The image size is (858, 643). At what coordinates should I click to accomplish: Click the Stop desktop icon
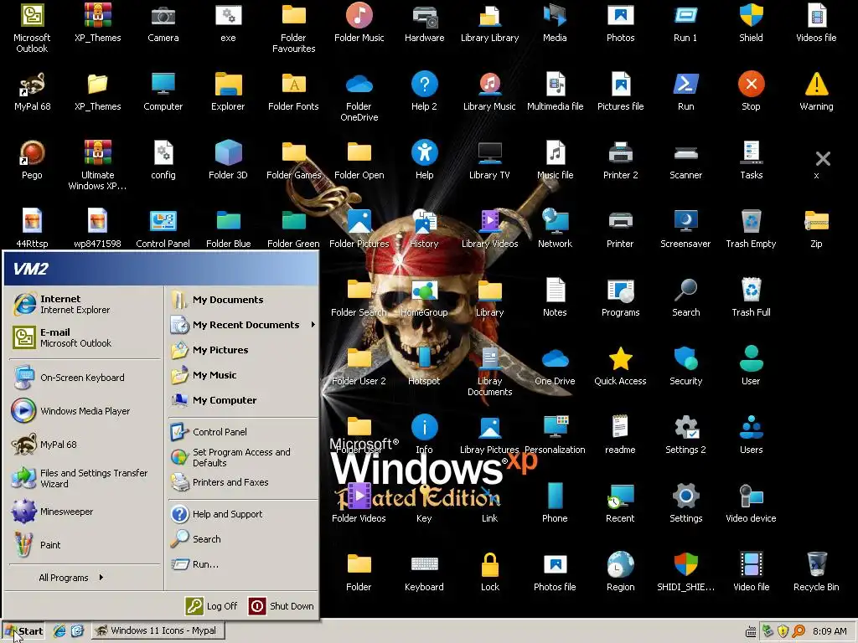pos(751,92)
